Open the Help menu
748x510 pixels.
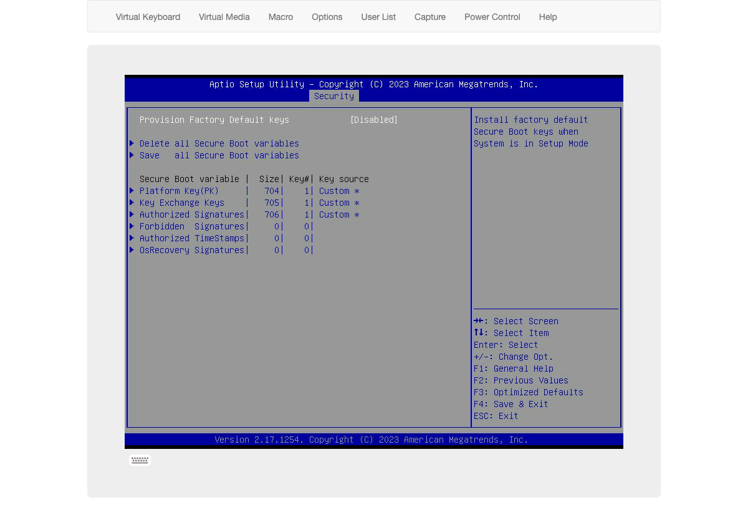(x=547, y=17)
